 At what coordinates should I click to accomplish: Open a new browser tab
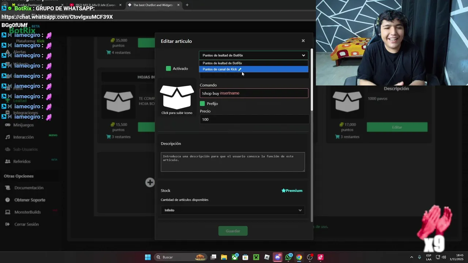187,5
